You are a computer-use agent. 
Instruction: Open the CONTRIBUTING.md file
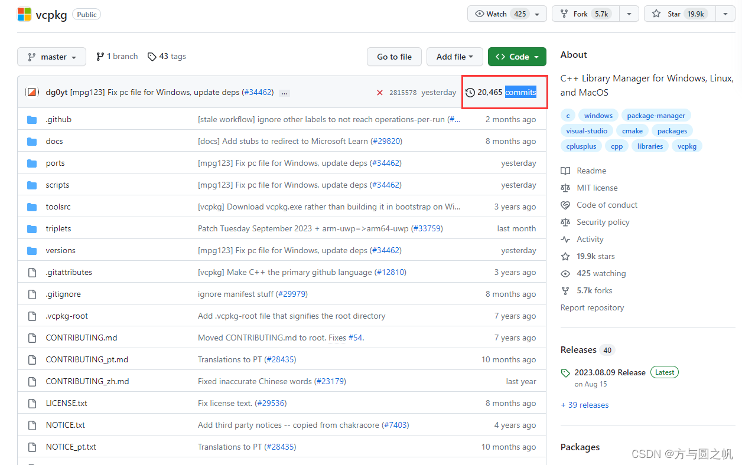pyautogui.click(x=82, y=338)
